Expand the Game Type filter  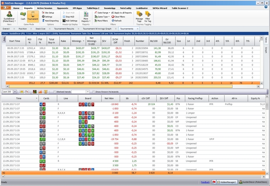click(x=102, y=17)
